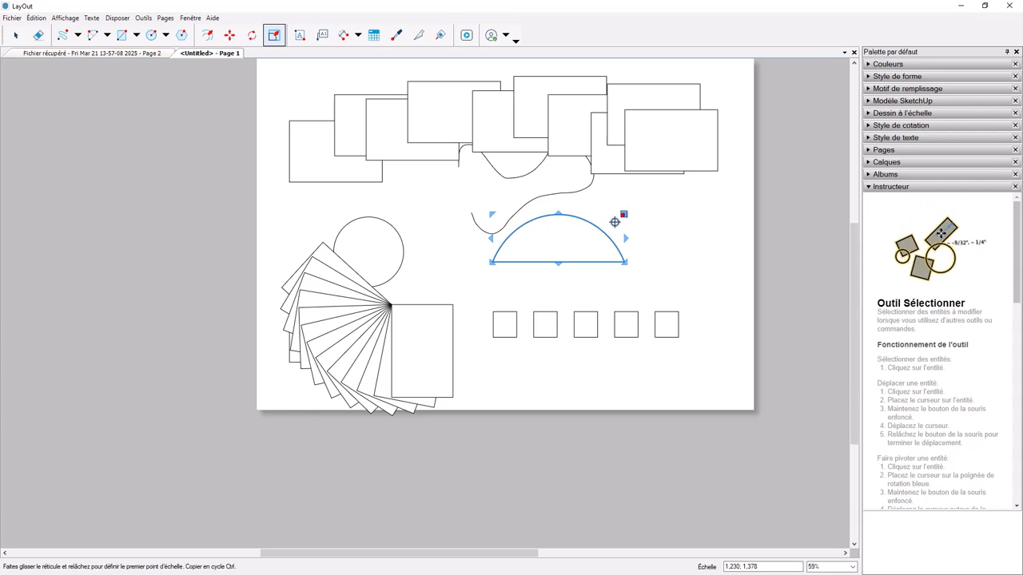
Task: Activate the Tables tool
Action: point(373,34)
